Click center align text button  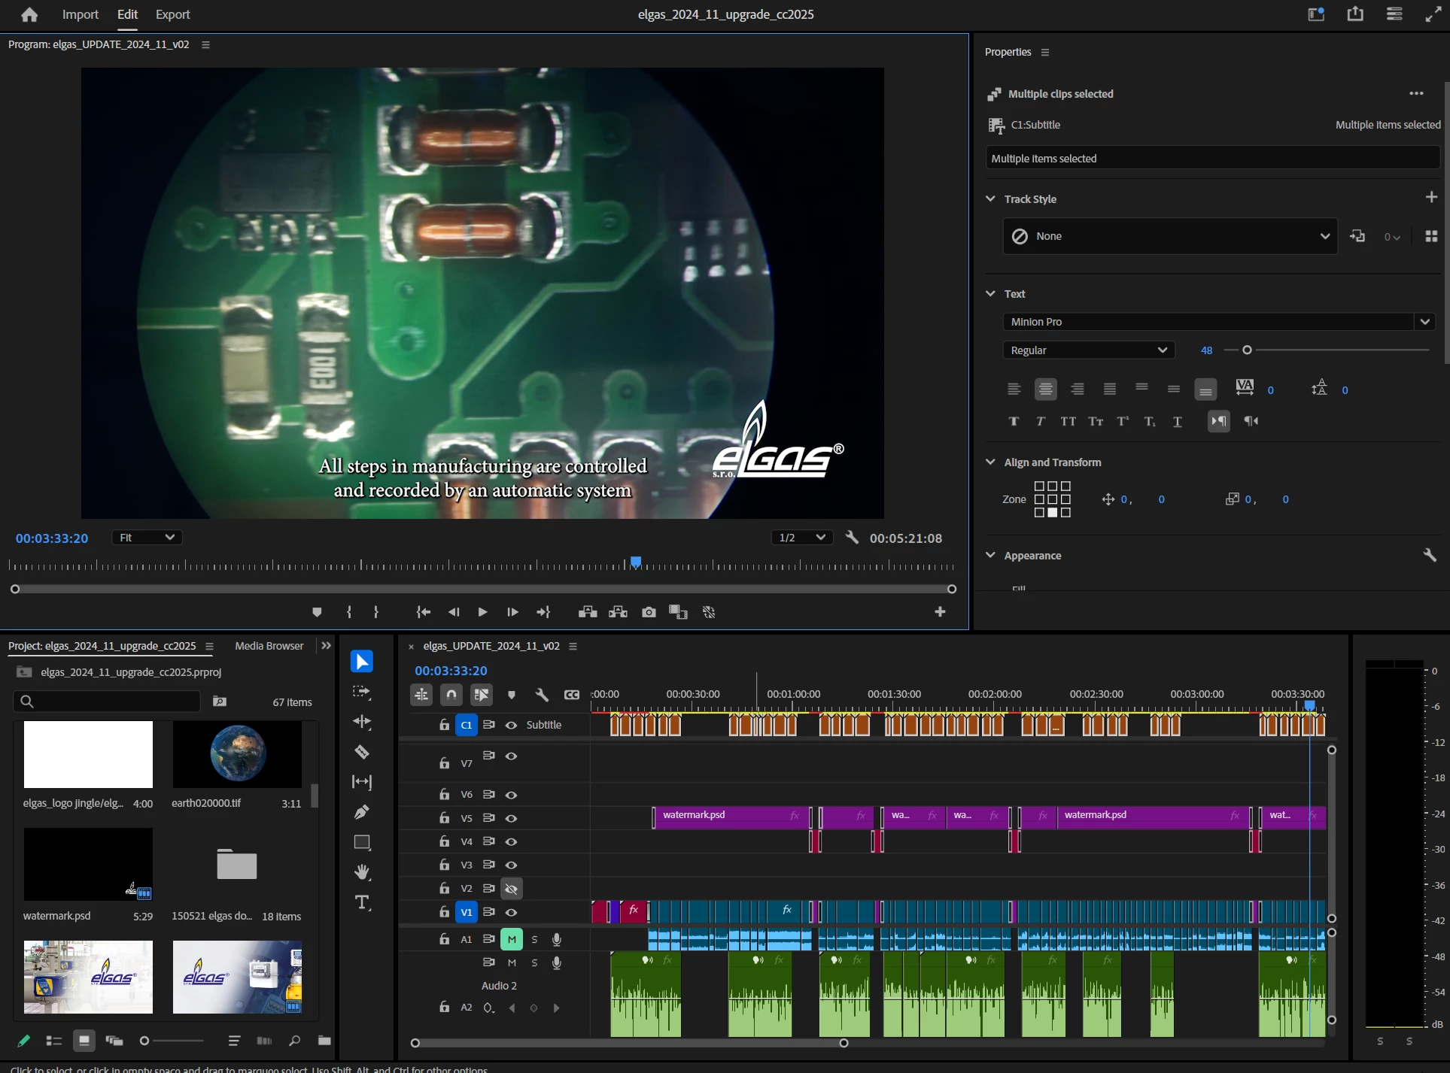pos(1045,389)
